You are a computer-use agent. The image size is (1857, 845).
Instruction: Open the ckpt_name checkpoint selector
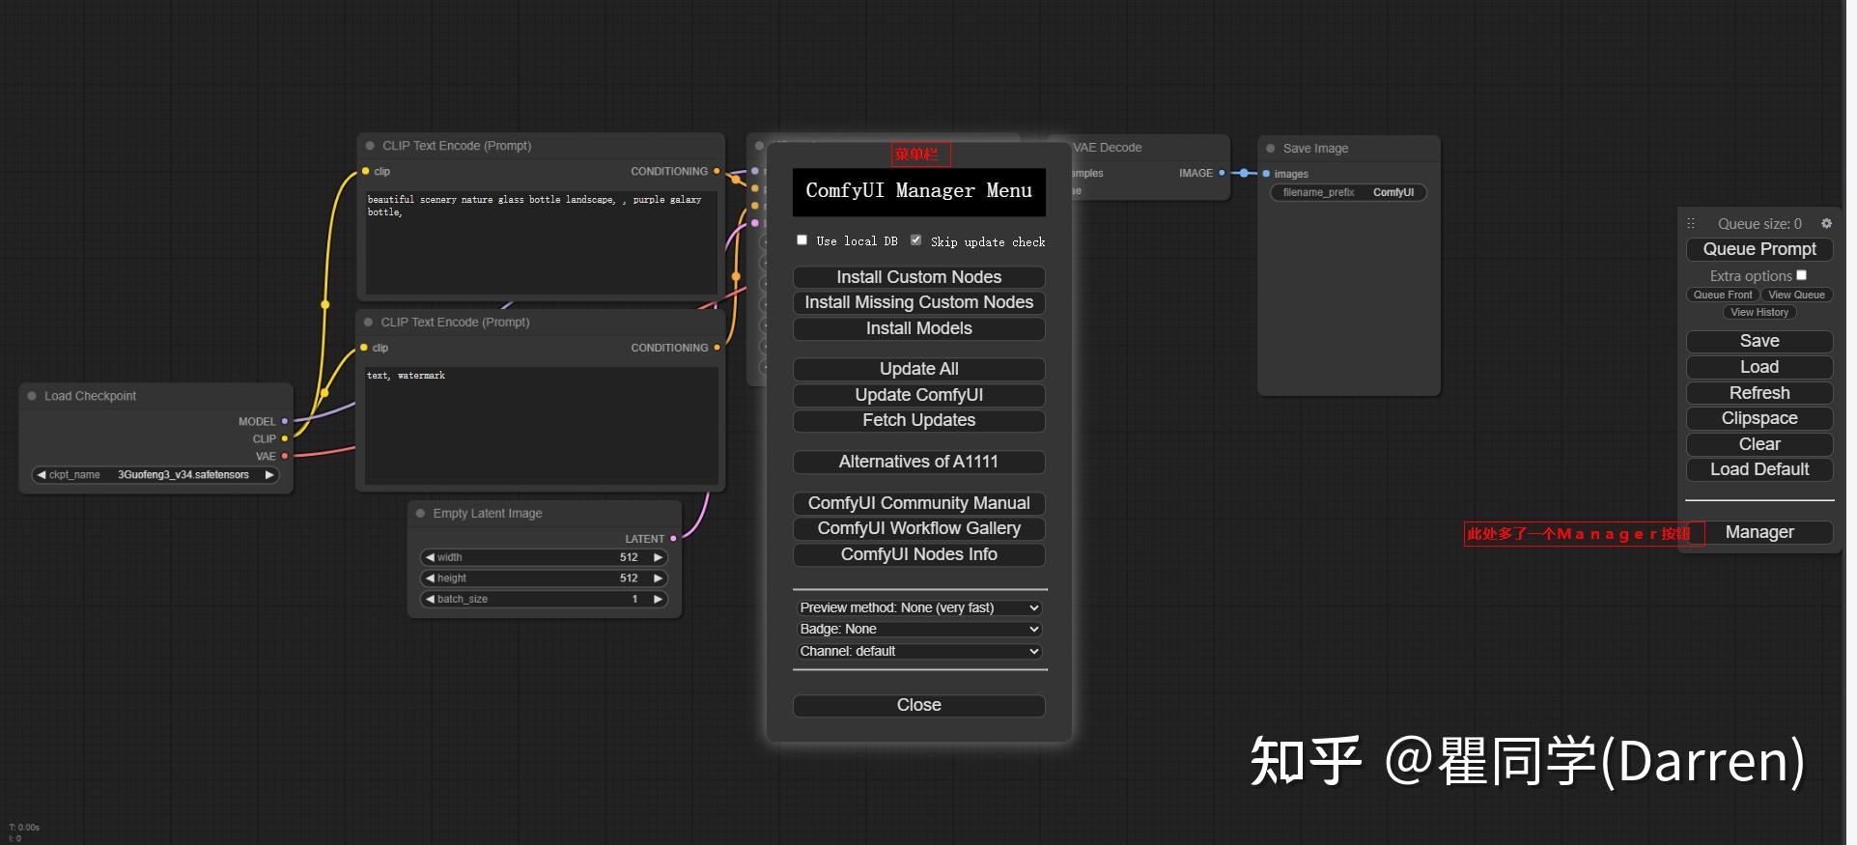pyautogui.click(x=155, y=475)
